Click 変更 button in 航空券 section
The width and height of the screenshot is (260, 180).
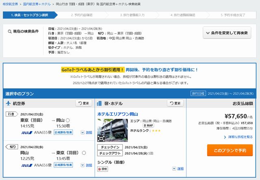coord(84,103)
